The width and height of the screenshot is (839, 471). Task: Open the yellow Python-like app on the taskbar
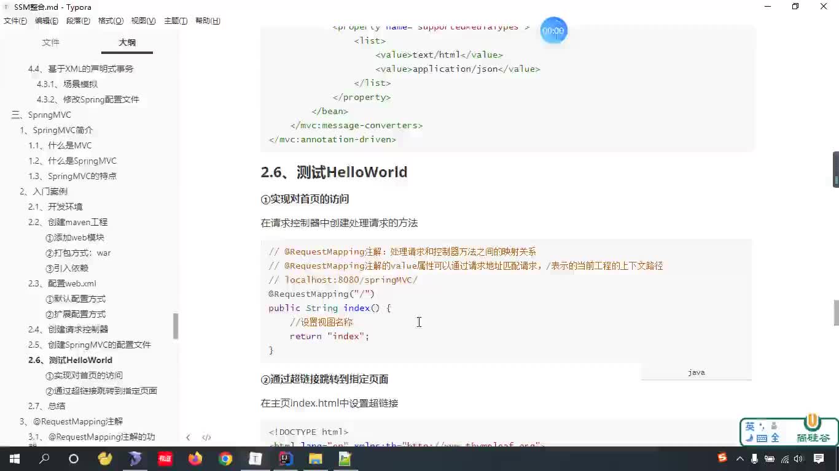tap(105, 459)
